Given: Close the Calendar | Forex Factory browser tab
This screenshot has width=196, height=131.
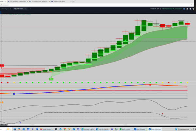Looking at the screenshot, I should pyautogui.click(x=71, y=2).
